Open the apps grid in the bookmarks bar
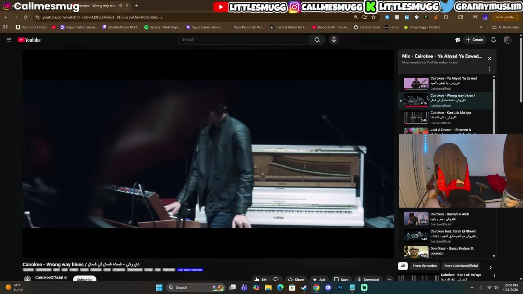 point(5,27)
